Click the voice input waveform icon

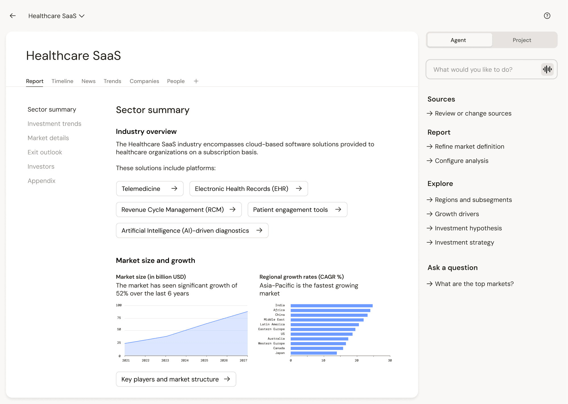click(547, 69)
